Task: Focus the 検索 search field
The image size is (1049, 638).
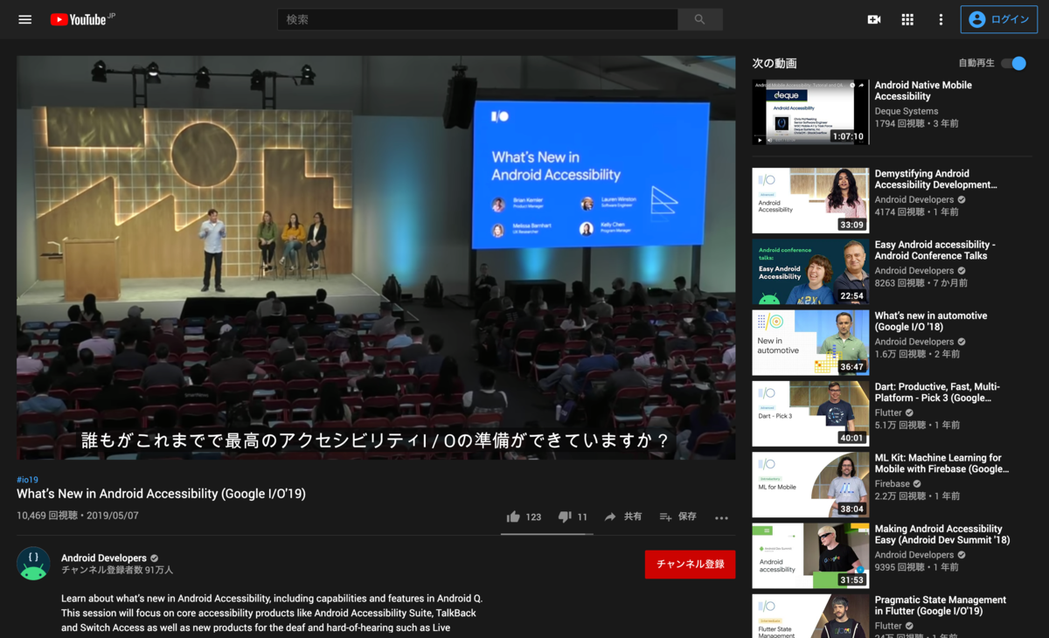Action: pyautogui.click(x=477, y=19)
